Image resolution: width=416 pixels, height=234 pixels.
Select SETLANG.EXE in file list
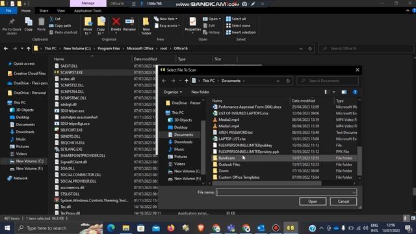71,149
